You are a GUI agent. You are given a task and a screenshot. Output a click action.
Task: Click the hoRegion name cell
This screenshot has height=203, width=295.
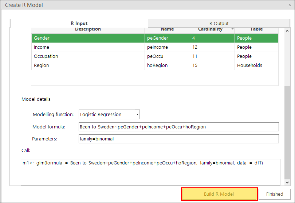point(167,65)
